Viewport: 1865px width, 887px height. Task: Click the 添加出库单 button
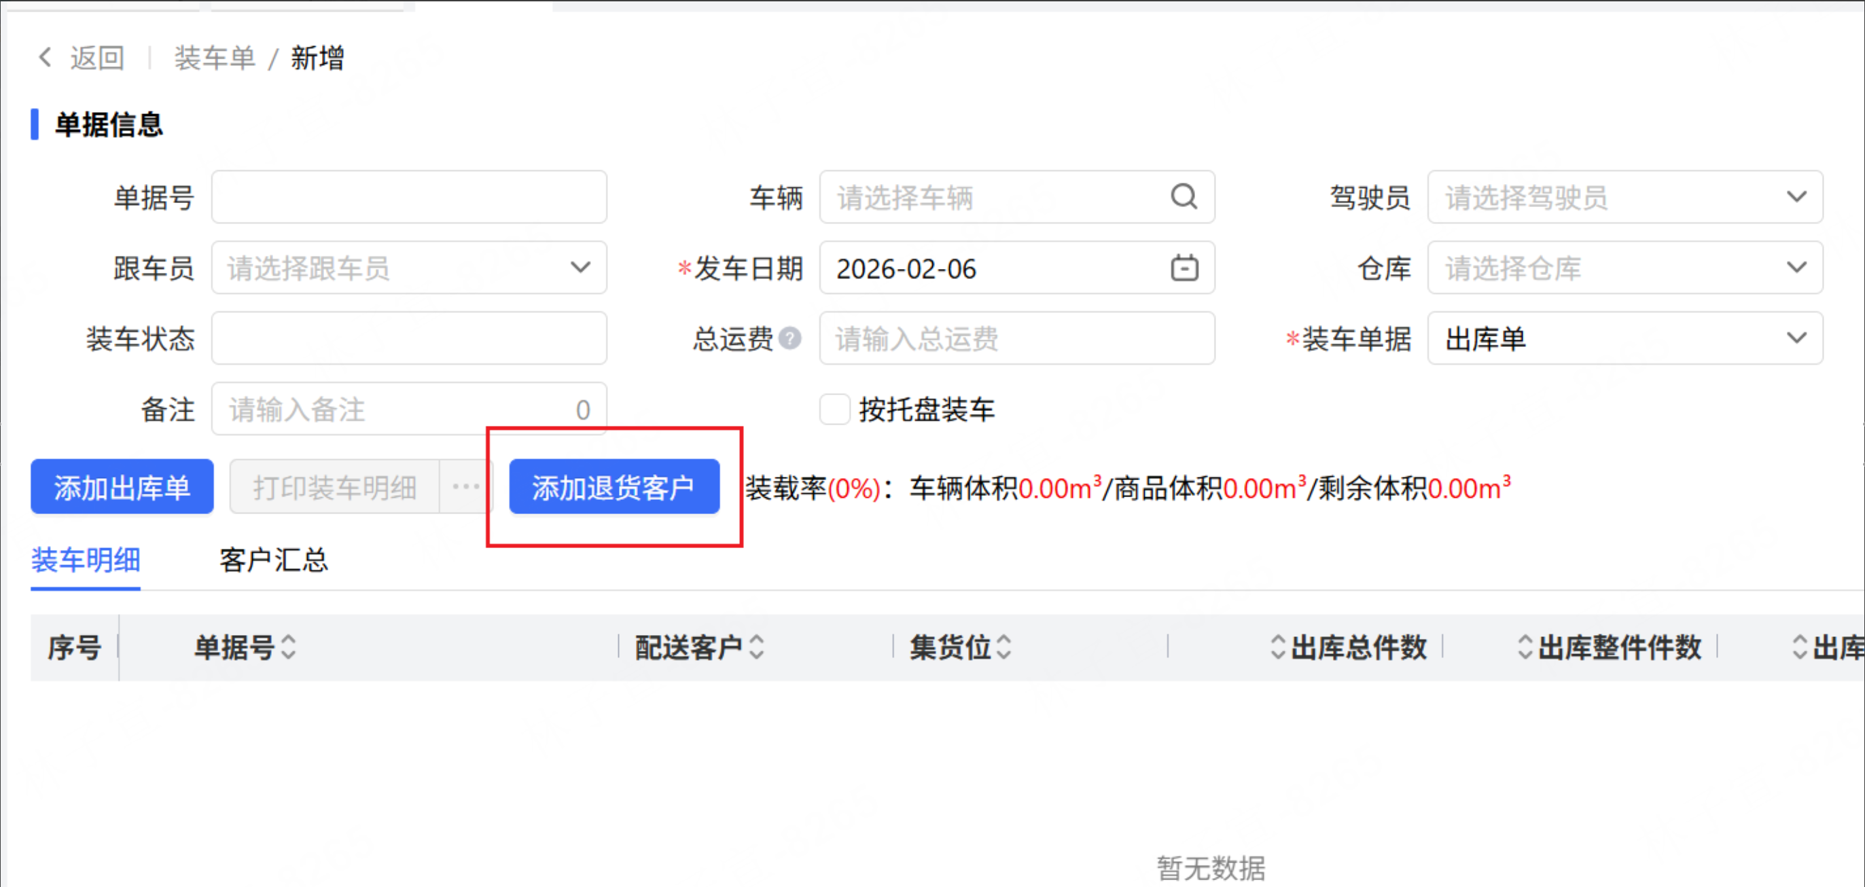(122, 487)
